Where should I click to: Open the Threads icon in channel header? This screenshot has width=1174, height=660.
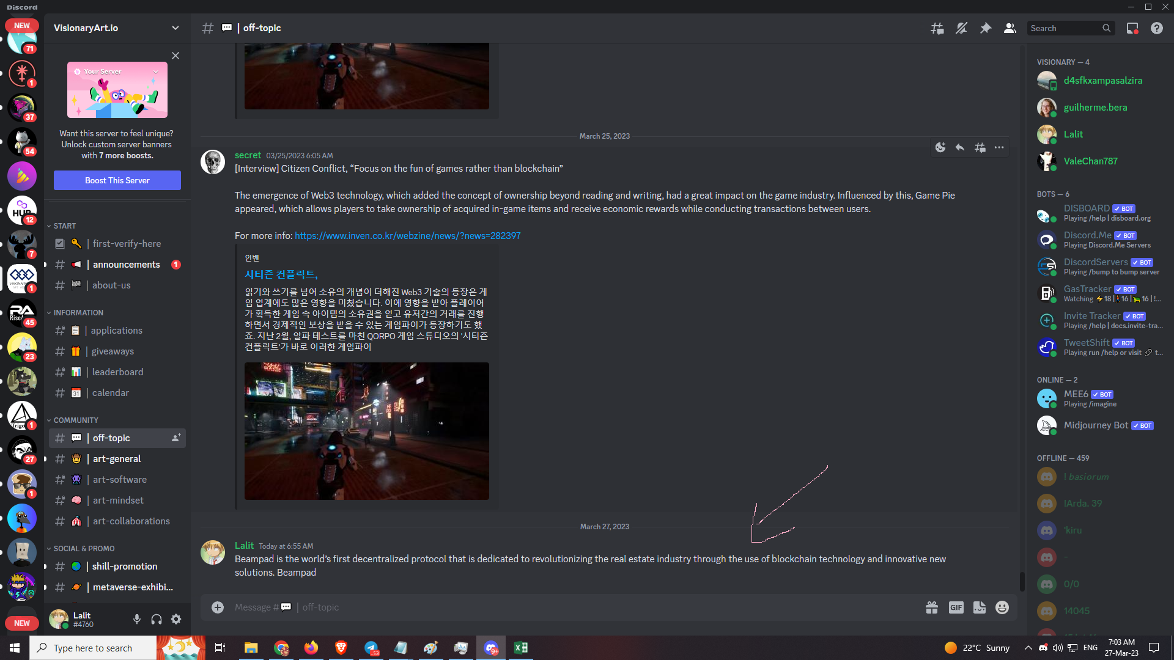[937, 28]
